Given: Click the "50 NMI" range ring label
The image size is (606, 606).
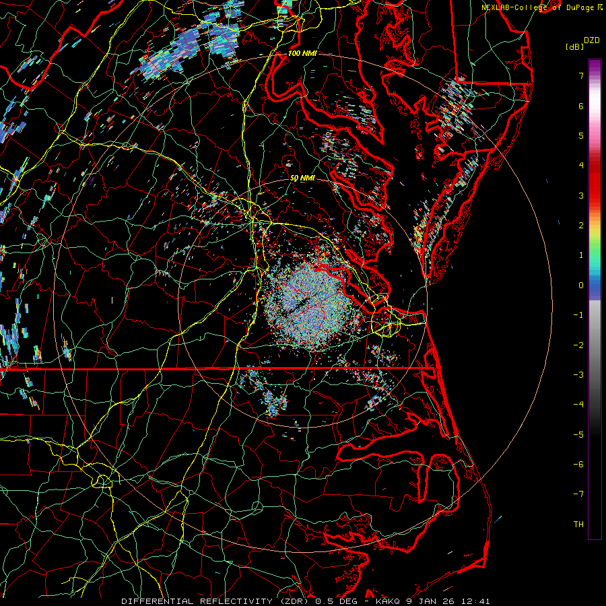Looking at the screenshot, I should (302, 178).
